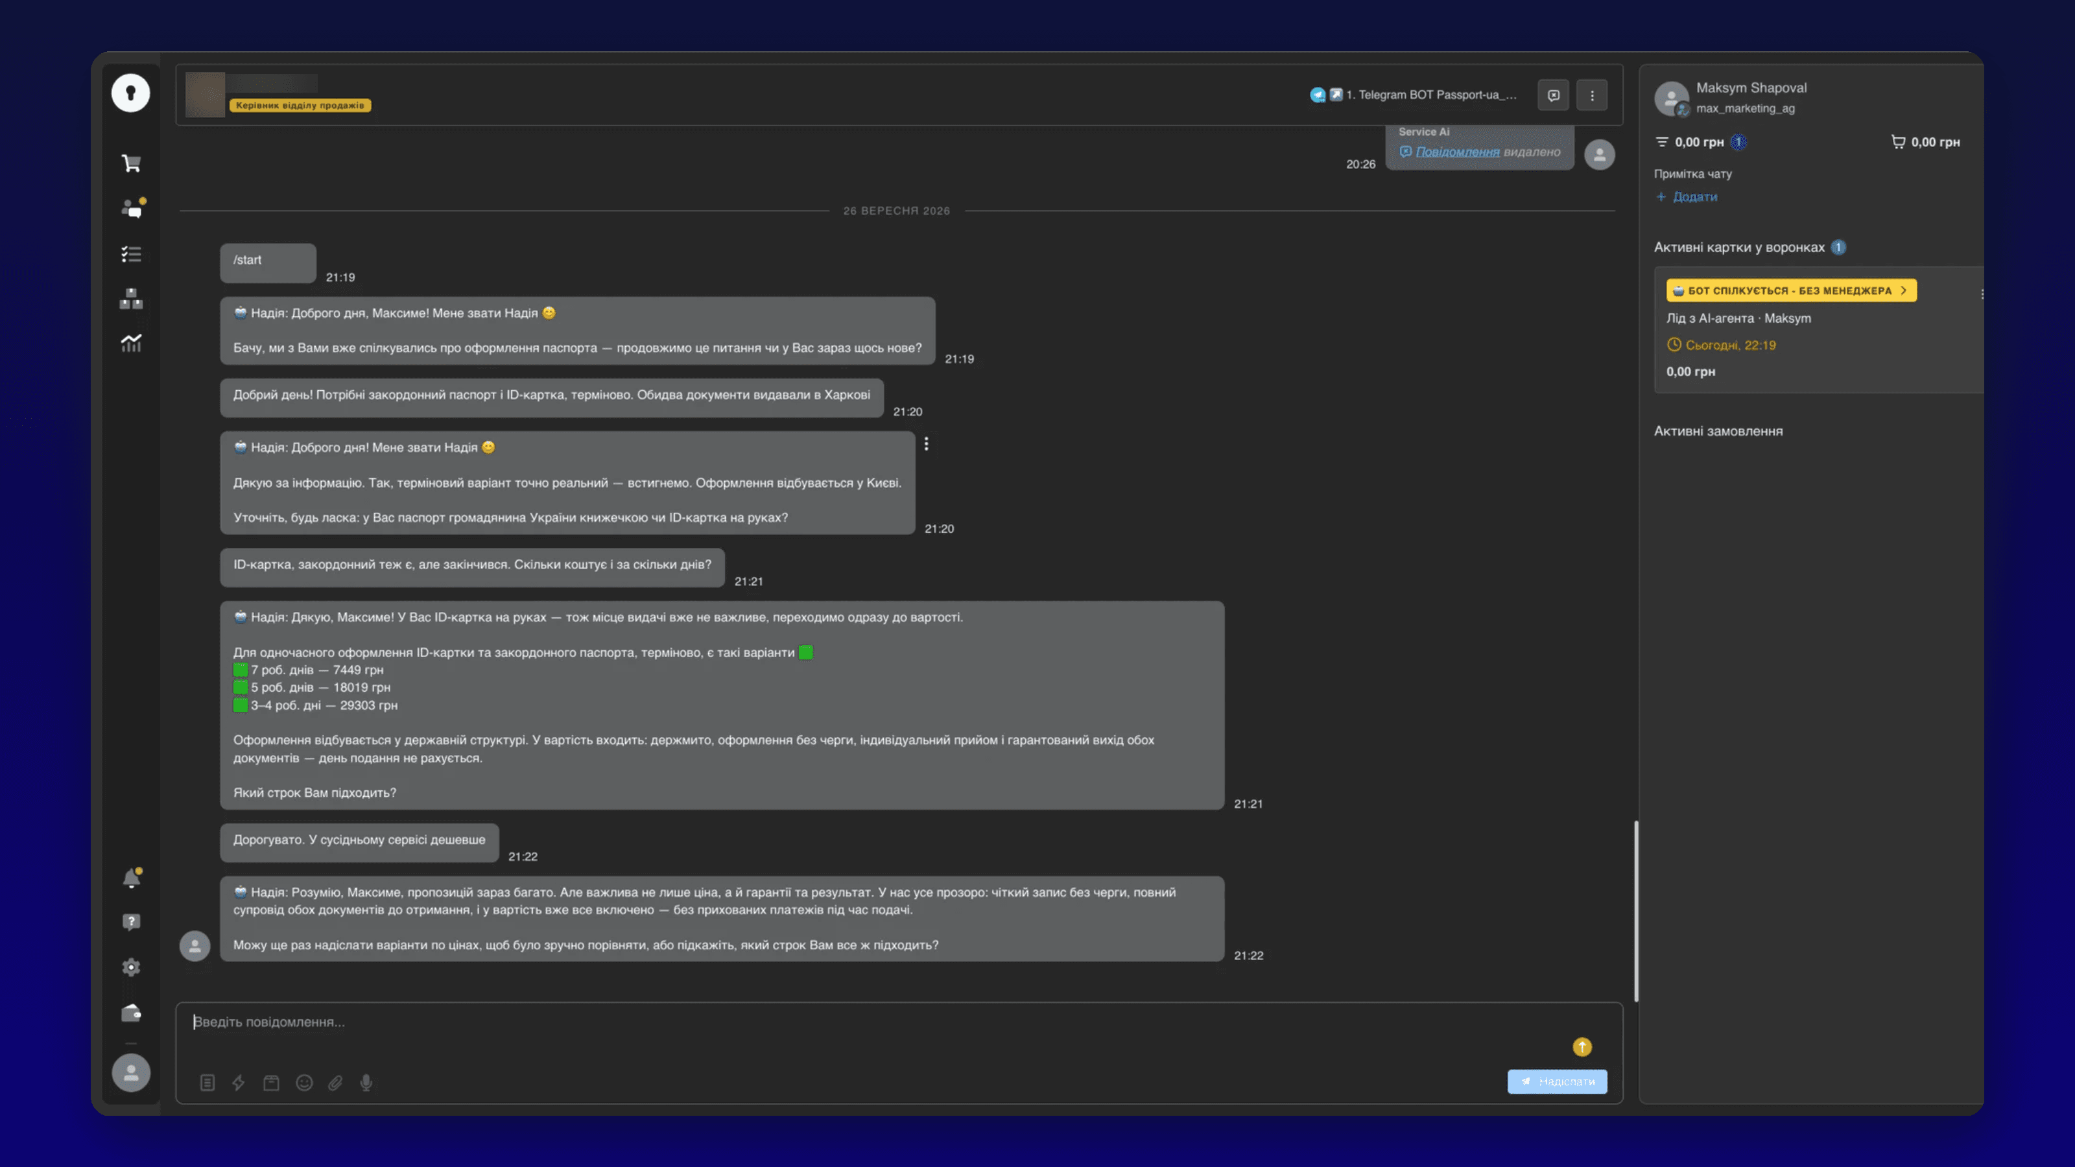Open funnel stage БОТ СПІЛКУЄТЬСЯ - БЕЗ МЕНЕДЖЕРА
The width and height of the screenshot is (2075, 1167).
coord(1790,290)
